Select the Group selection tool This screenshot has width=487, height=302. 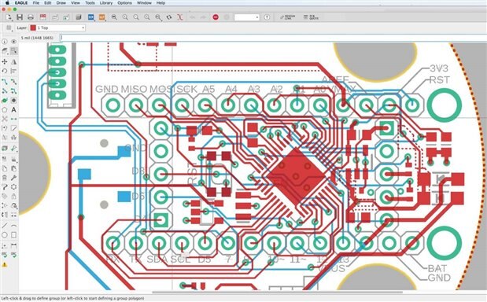point(13,50)
